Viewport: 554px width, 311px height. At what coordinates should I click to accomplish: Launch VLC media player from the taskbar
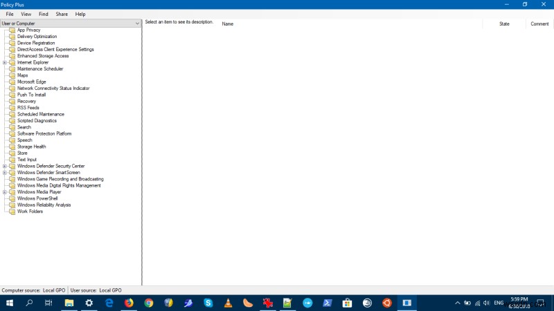click(229, 303)
